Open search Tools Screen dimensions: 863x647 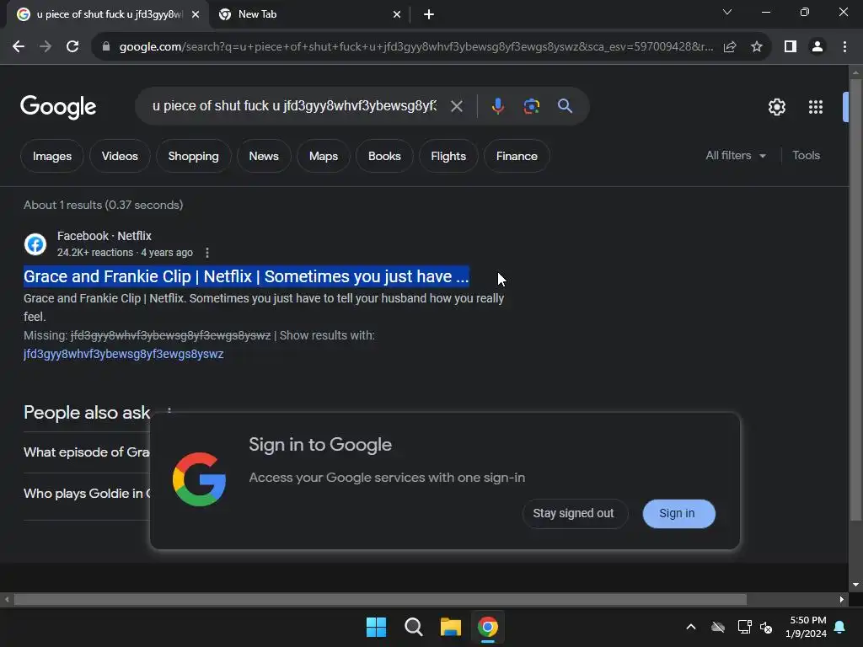click(806, 156)
